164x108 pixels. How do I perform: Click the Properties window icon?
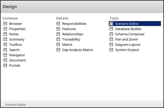tap(5, 29)
